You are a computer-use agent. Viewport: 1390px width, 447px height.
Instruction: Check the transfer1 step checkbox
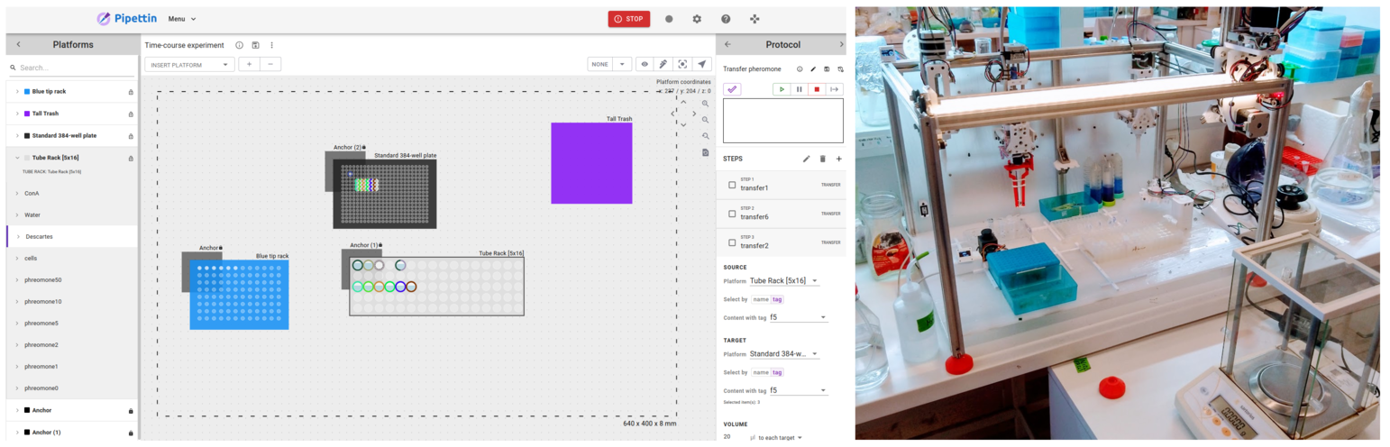(x=732, y=185)
